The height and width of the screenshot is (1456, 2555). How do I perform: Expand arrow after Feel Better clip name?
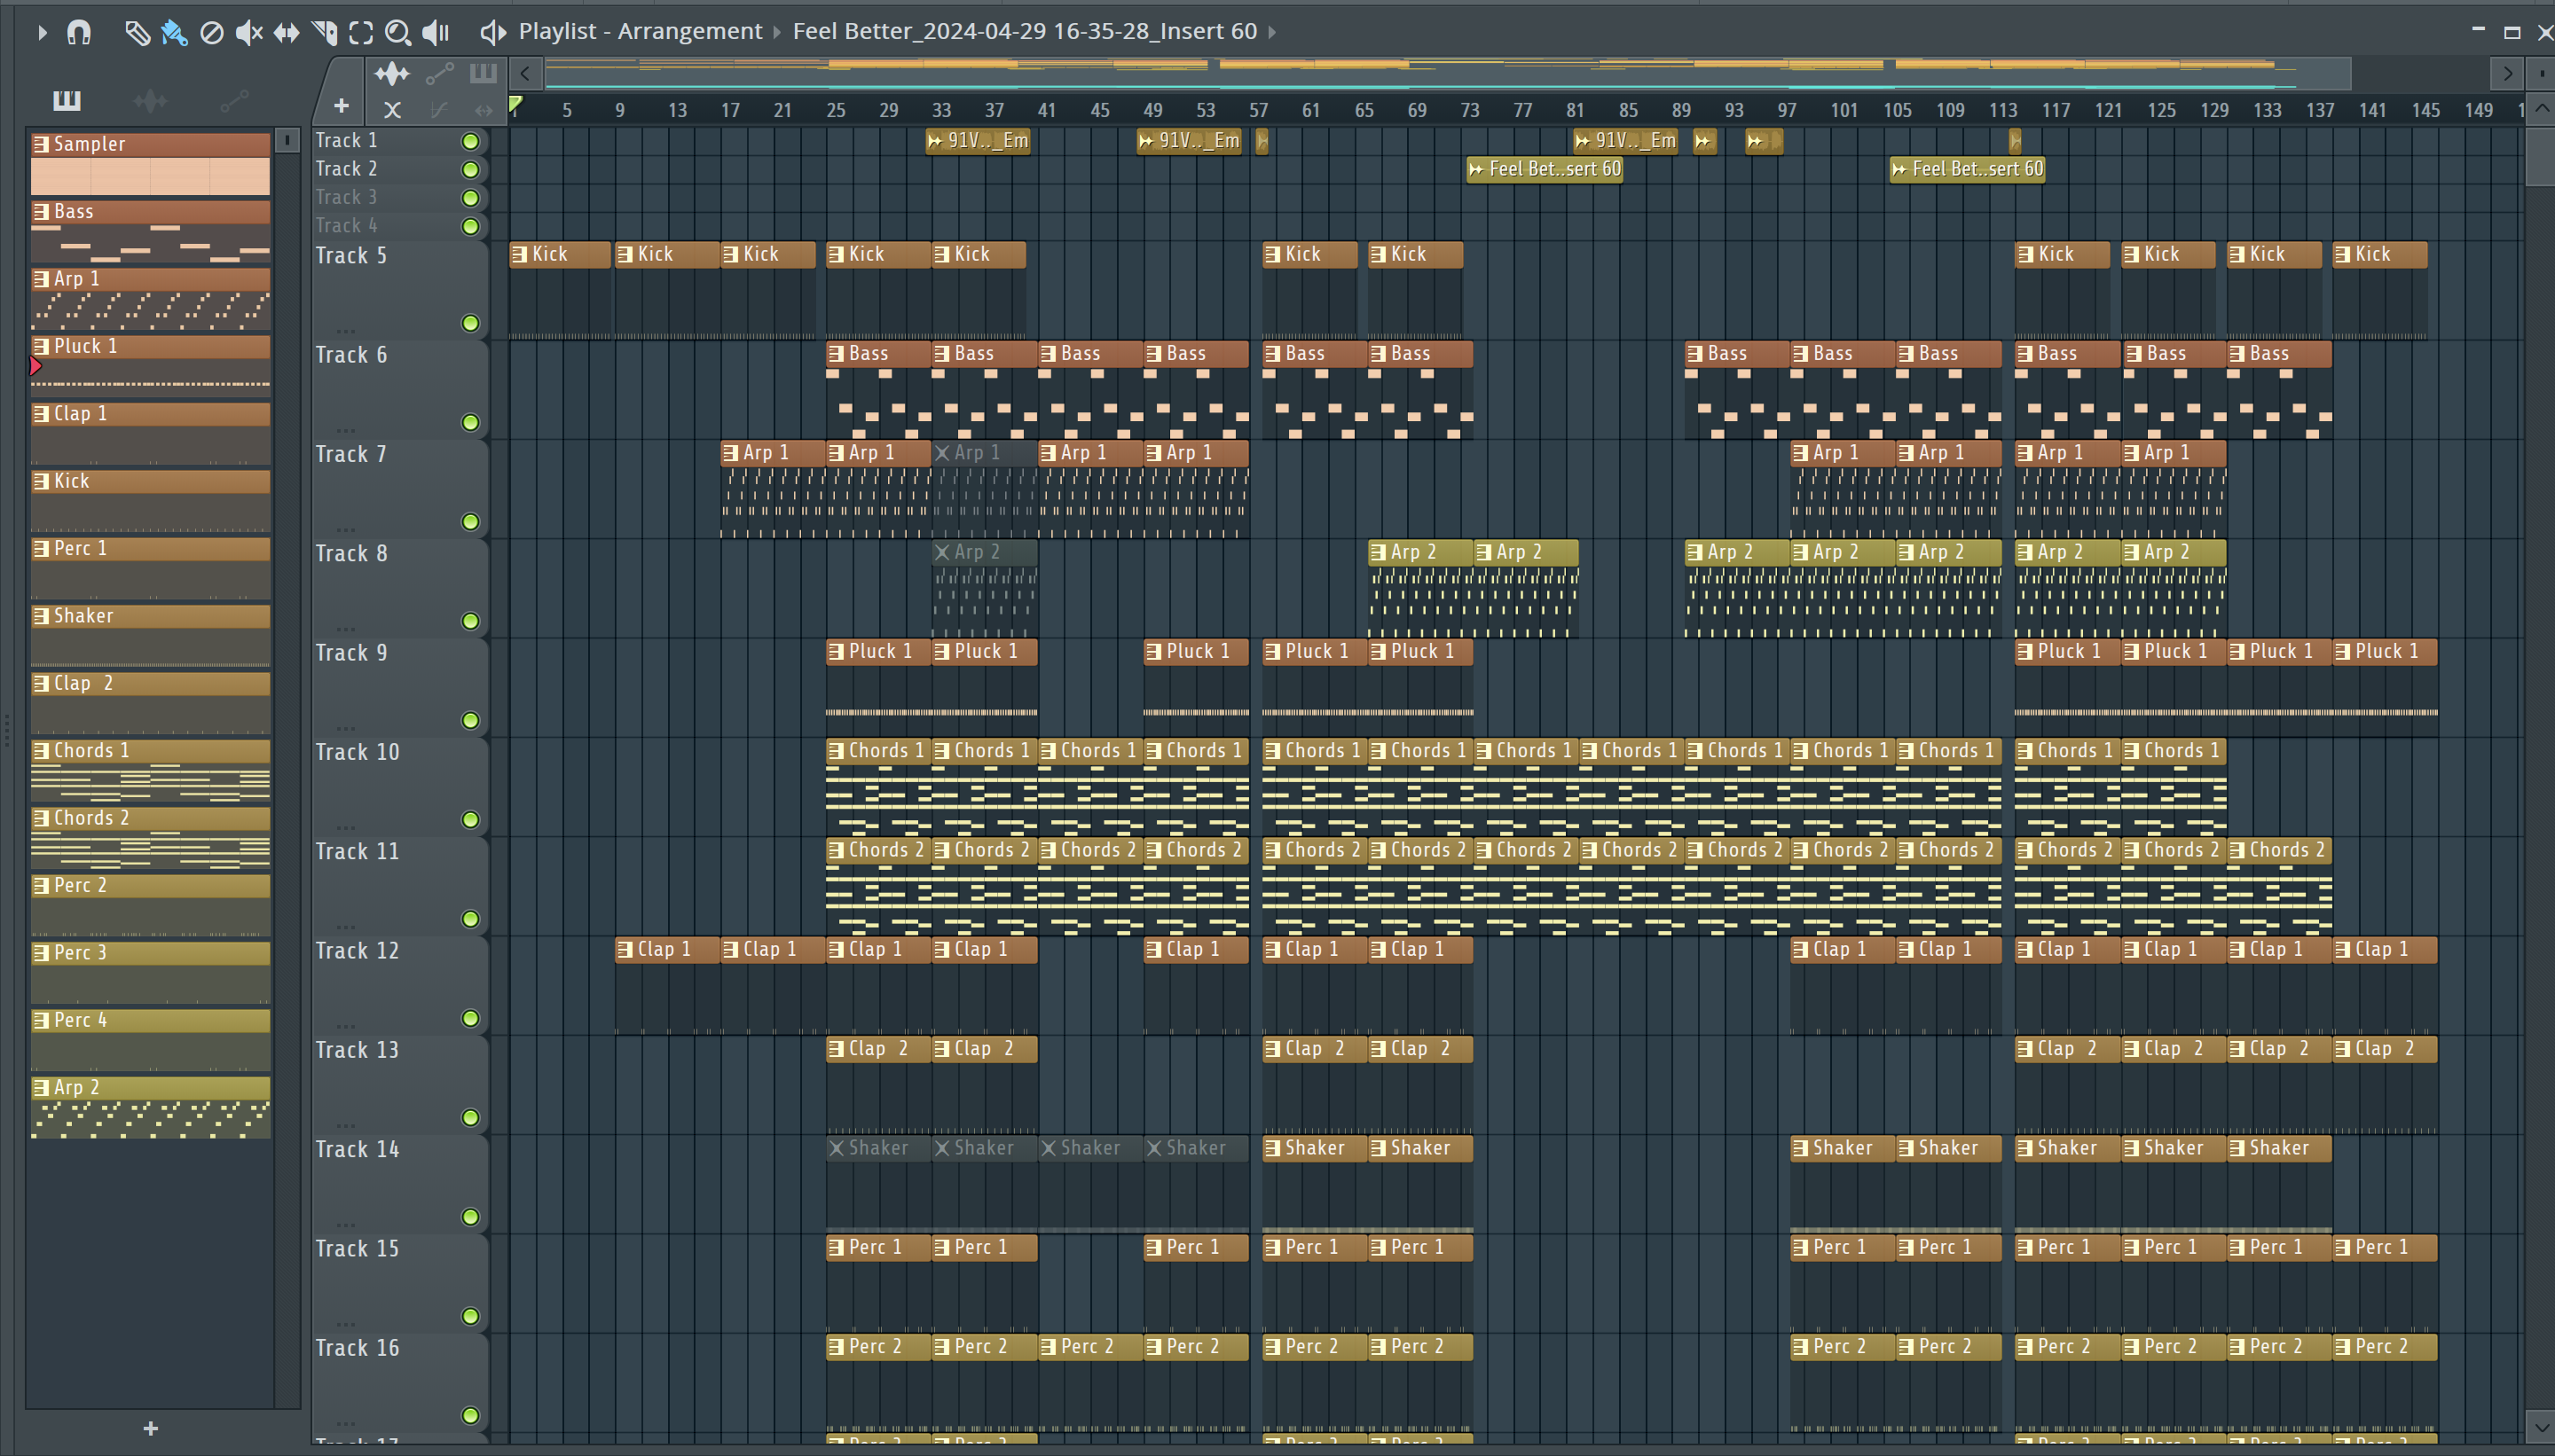tap(1272, 32)
